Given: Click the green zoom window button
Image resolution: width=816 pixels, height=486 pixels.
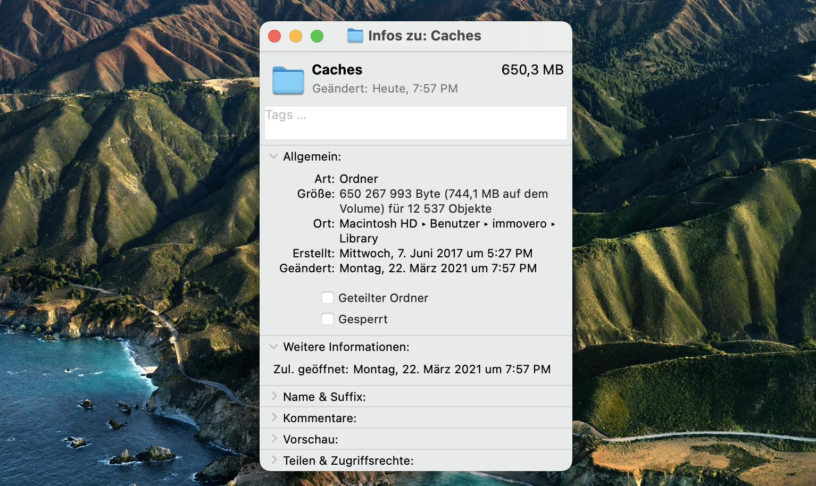Looking at the screenshot, I should (317, 36).
